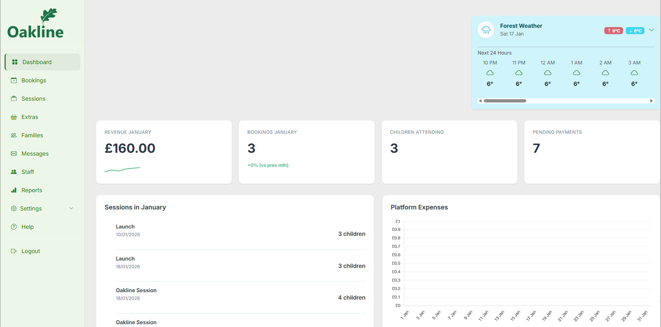Select the Sessions icon in the sidebar
Viewport: 661px width, 327px height.
[14, 99]
